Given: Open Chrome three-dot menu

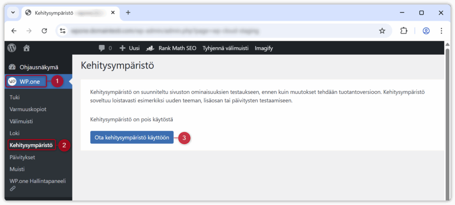Looking at the screenshot, I should coord(441,31).
